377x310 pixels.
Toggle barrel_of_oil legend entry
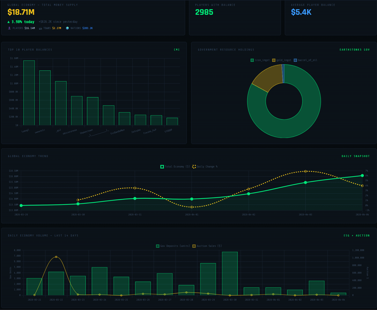point(295,60)
